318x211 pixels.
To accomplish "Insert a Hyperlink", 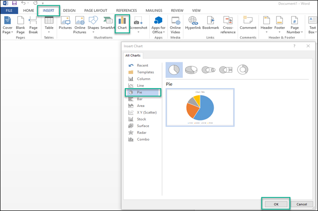I will [193, 23].
